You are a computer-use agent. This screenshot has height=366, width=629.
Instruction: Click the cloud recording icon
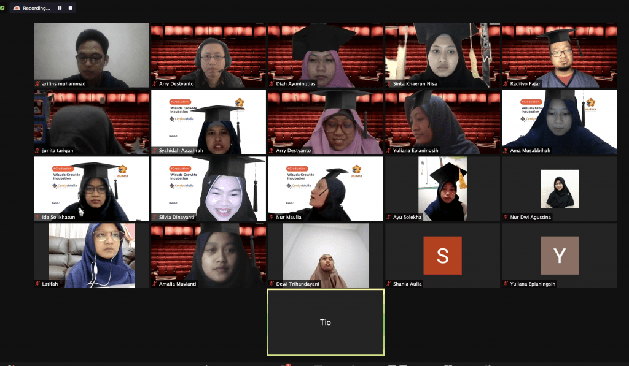click(17, 8)
